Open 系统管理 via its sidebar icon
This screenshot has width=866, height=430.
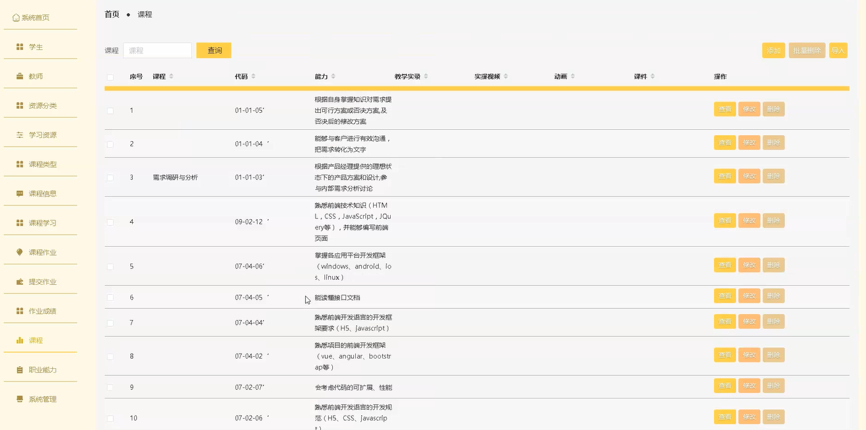(x=19, y=399)
